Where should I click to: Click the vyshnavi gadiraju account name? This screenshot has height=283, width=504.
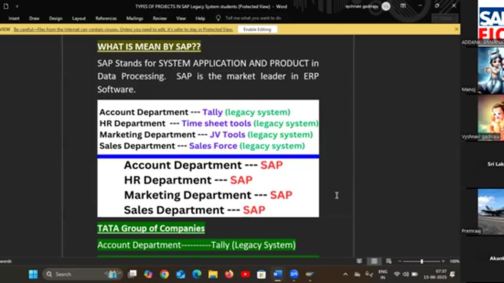(362, 6)
